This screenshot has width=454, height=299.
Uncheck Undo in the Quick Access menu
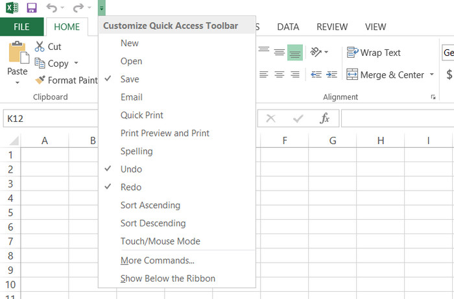177,169
